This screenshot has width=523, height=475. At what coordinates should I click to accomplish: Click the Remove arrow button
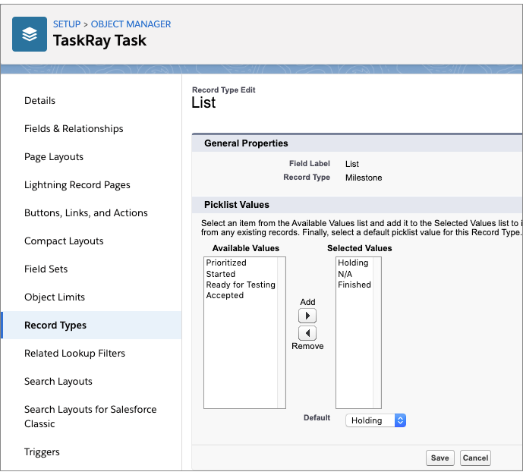click(307, 332)
